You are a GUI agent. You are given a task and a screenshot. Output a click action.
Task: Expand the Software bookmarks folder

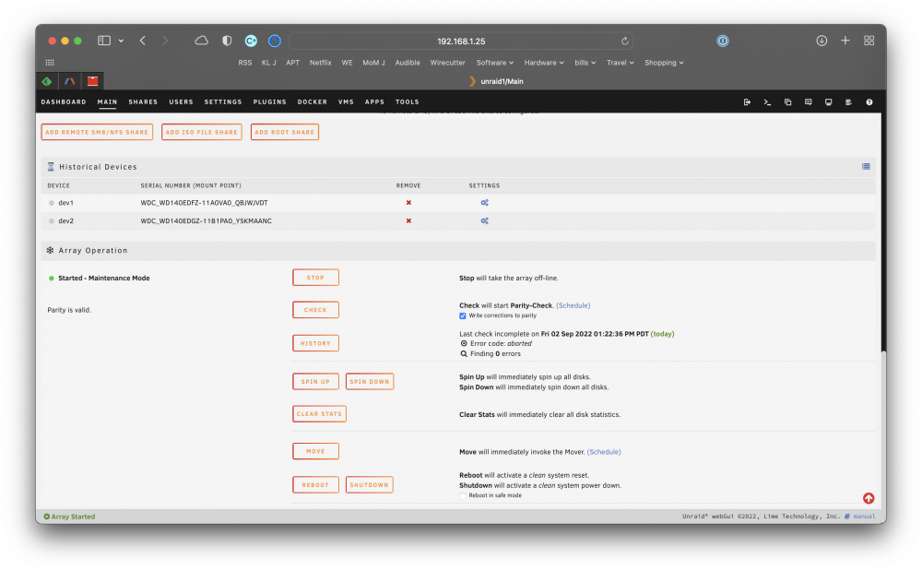pos(494,63)
